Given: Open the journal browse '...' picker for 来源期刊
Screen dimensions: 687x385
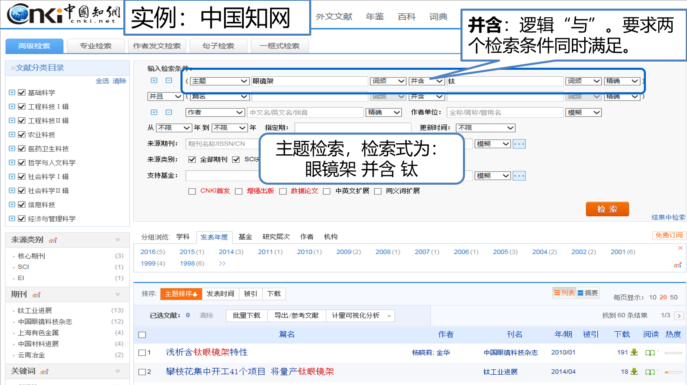Looking at the screenshot, I should (x=519, y=144).
